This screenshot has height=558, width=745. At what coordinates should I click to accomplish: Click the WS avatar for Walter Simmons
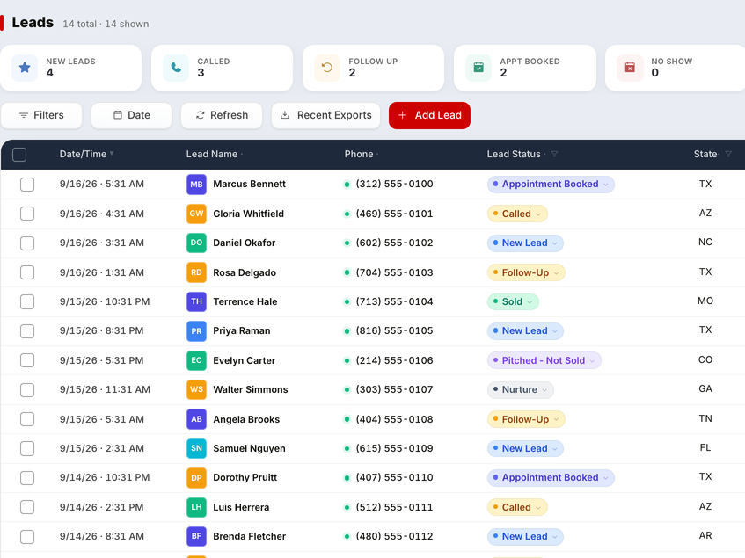coord(196,389)
